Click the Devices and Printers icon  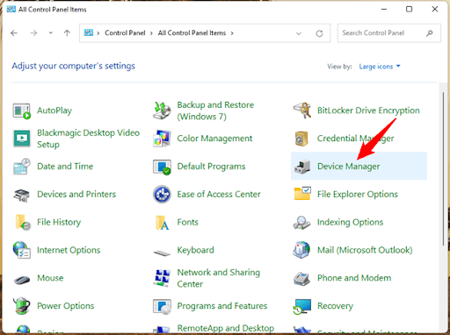click(x=22, y=195)
